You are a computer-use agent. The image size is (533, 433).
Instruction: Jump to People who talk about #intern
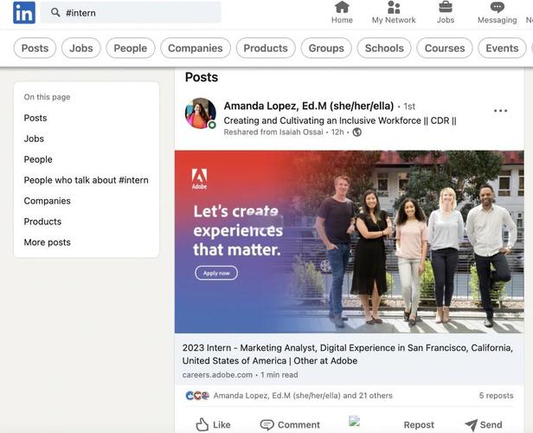pos(86,180)
